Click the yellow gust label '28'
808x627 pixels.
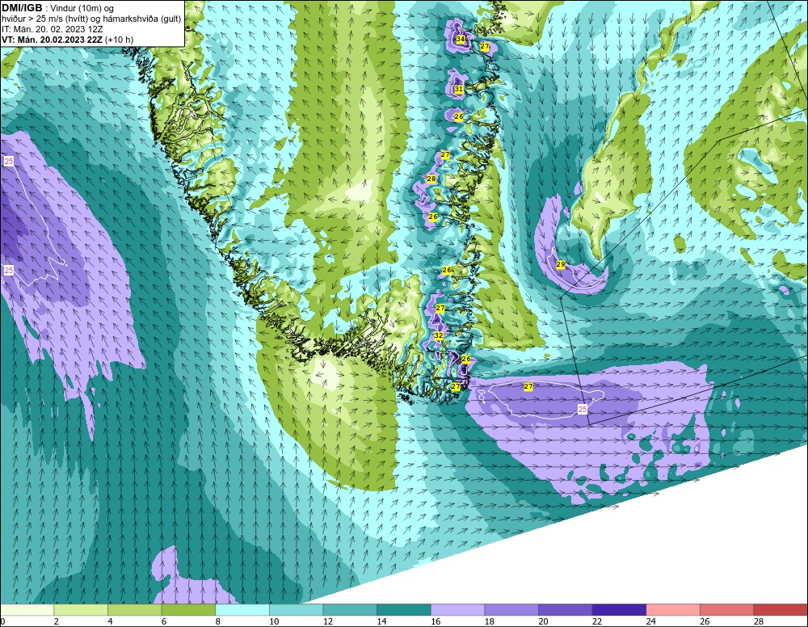coord(431,179)
